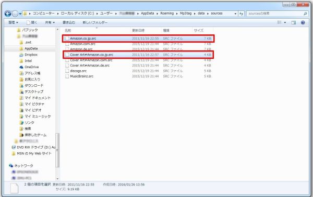
Task: Click sources in the address breadcrumb
Action: pyautogui.click(x=216, y=14)
